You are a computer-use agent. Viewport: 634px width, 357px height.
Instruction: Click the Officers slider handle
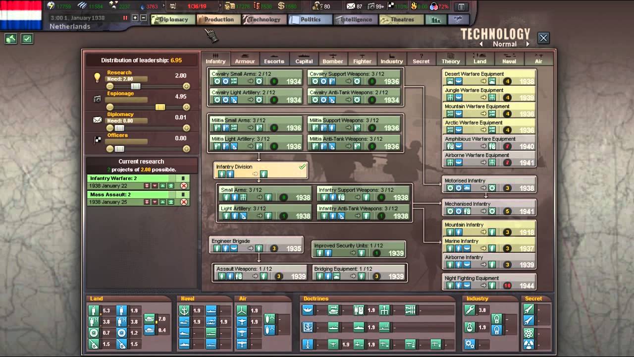119,149
